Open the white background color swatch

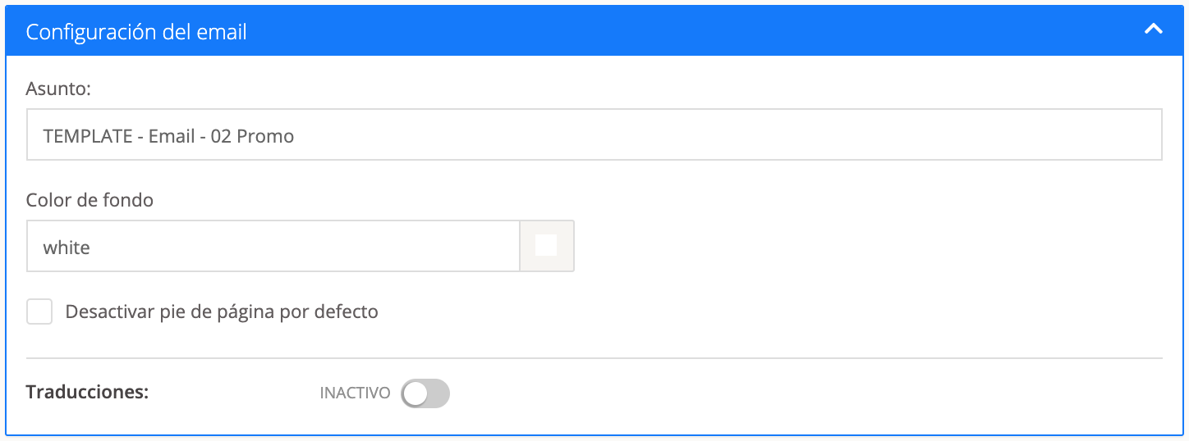[546, 245]
